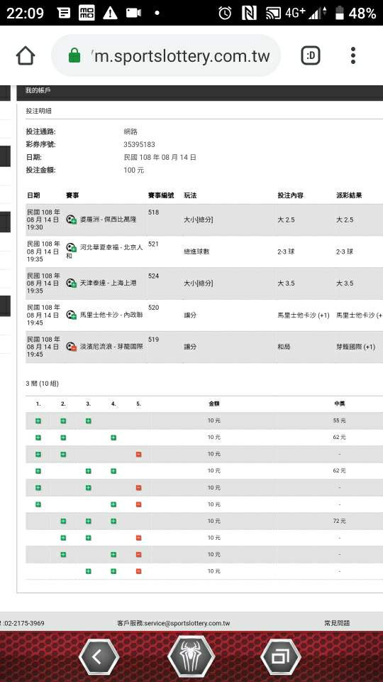Click the 2-3 球 bet content cell
Viewport: 383px width, 682px height.
[x=286, y=251]
